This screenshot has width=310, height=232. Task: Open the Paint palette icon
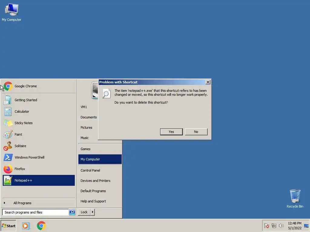(x=8, y=134)
